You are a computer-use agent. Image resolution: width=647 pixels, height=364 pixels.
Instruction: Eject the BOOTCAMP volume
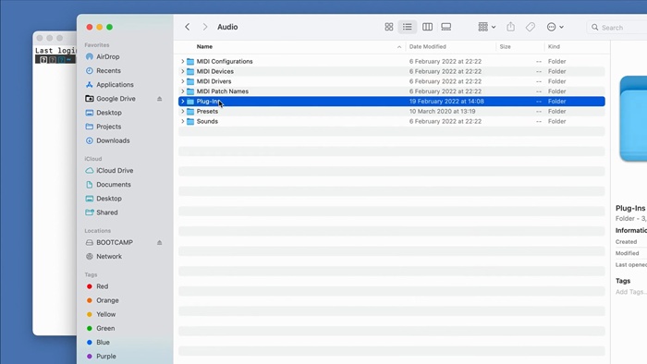(x=159, y=242)
